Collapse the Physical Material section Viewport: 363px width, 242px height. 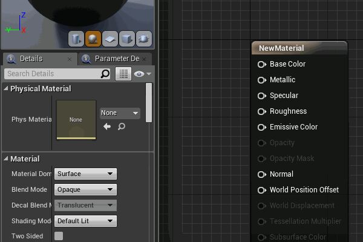[6, 89]
